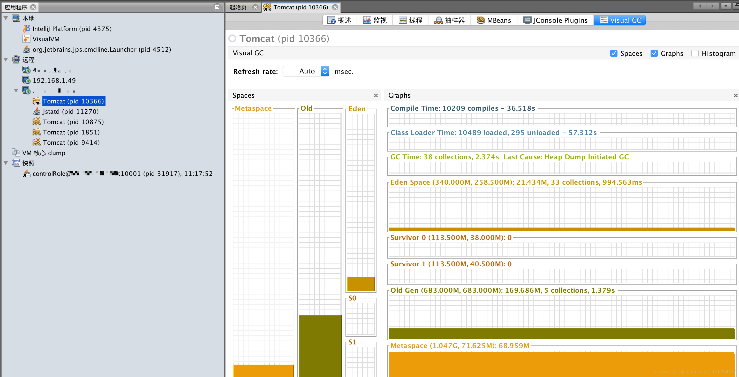739x377 pixels.
Task: Click the IntelliJ Platform application icon
Action: [26, 28]
